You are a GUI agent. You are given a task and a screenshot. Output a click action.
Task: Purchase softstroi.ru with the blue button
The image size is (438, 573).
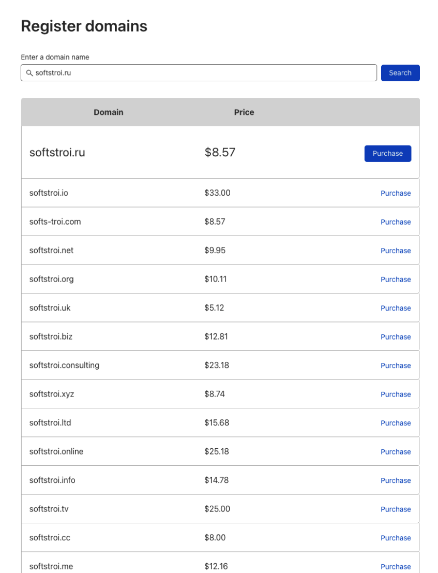[387, 154]
